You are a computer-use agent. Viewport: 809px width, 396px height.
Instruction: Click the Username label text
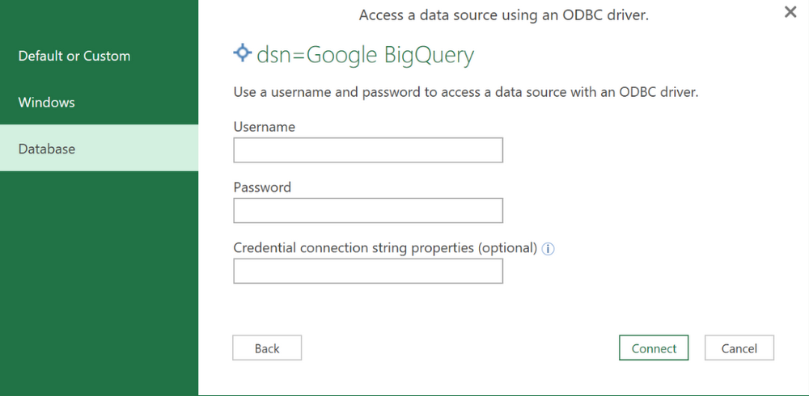click(265, 127)
